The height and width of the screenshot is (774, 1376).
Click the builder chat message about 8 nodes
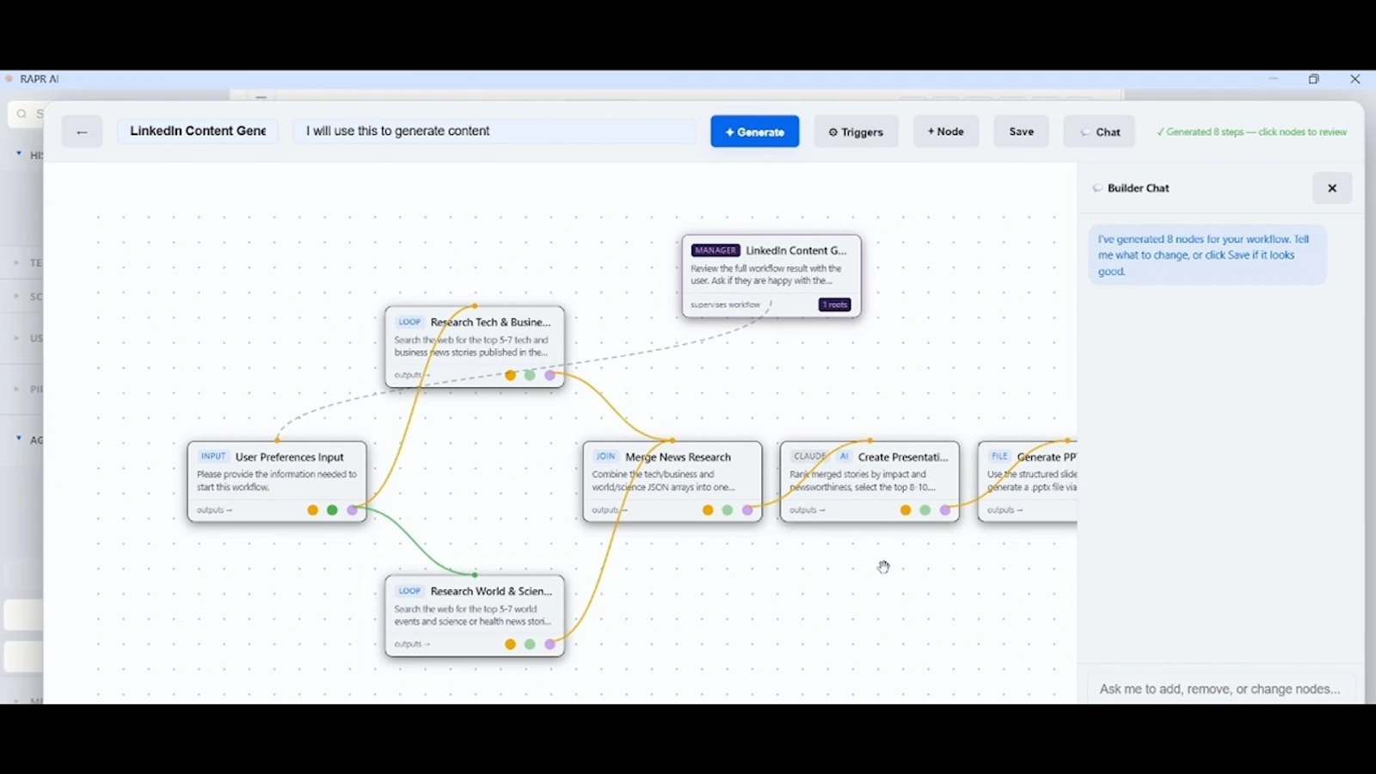(x=1207, y=255)
